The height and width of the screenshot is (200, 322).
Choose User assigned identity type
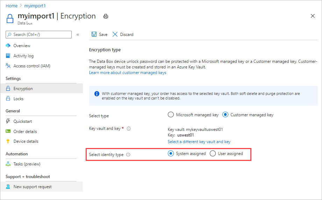(213, 154)
